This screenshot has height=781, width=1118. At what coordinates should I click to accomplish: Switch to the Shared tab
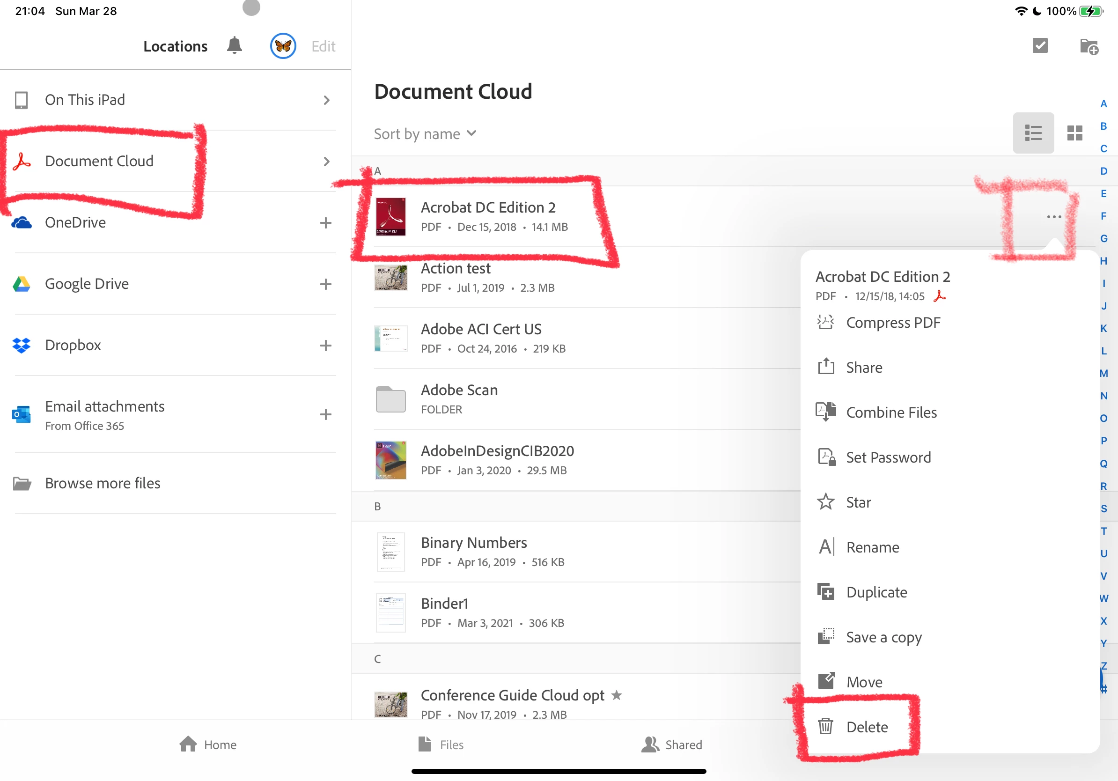pos(672,744)
